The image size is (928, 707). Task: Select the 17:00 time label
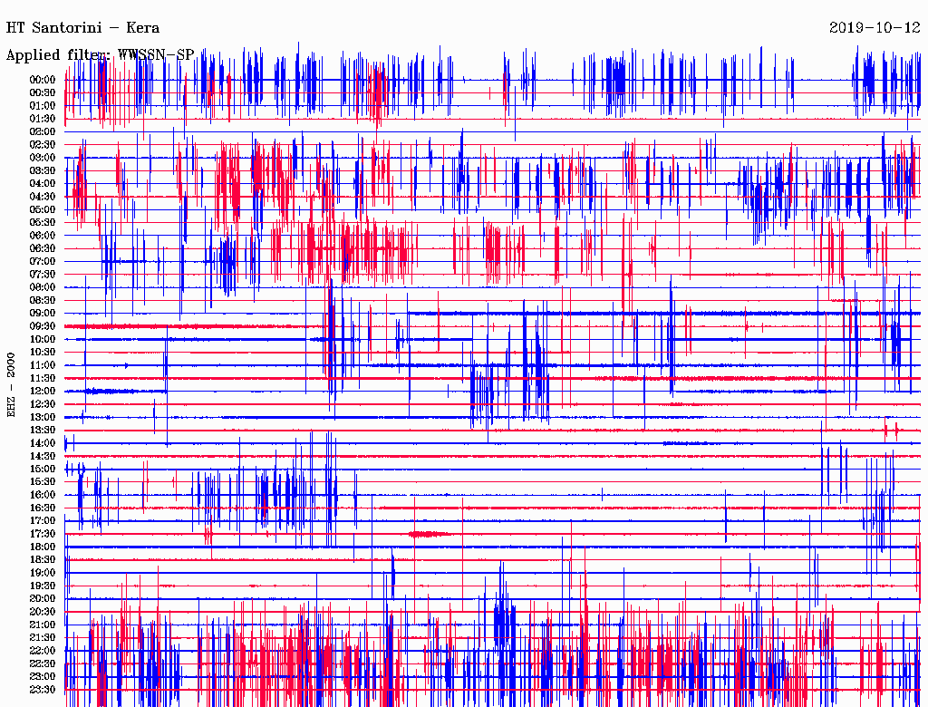pos(43,521)
